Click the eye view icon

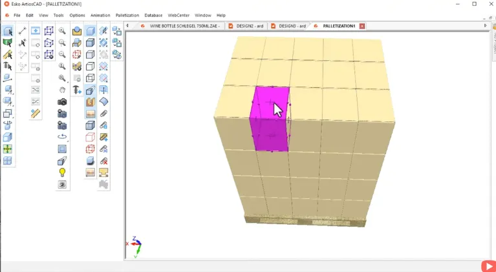pos(62,184)
